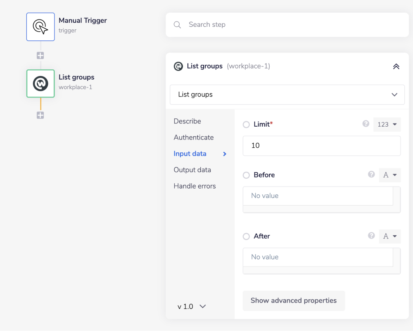The image size is (413, 331).
Task: Open help for the Before field
Action: click(x=371, y=175)
